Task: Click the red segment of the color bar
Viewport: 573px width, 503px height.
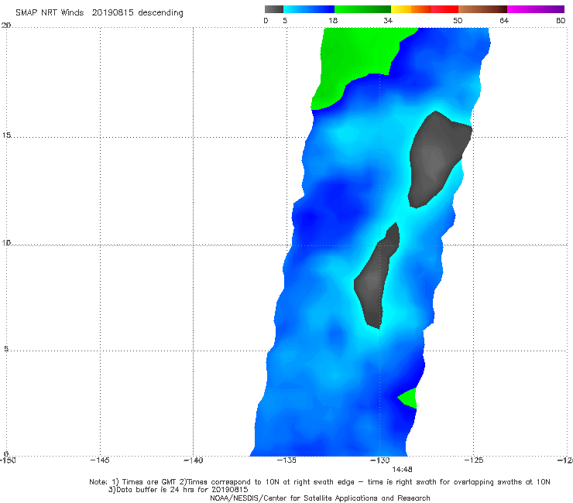Action: pos(444,9)
